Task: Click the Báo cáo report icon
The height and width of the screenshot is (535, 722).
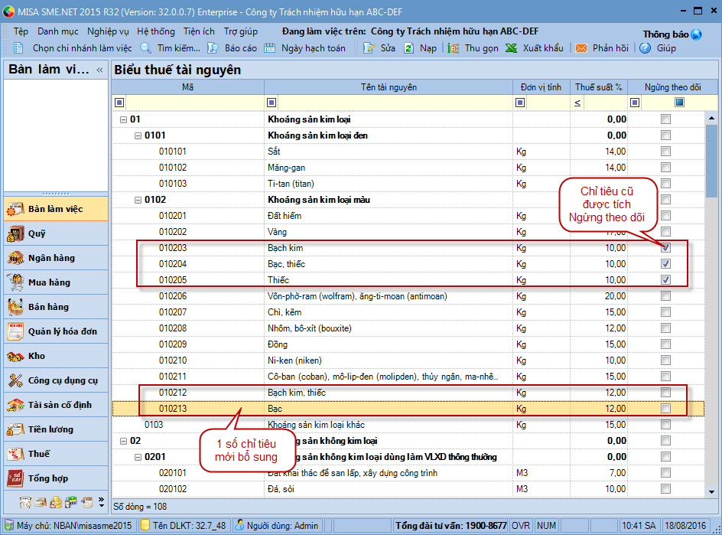Action: [213, 48]
